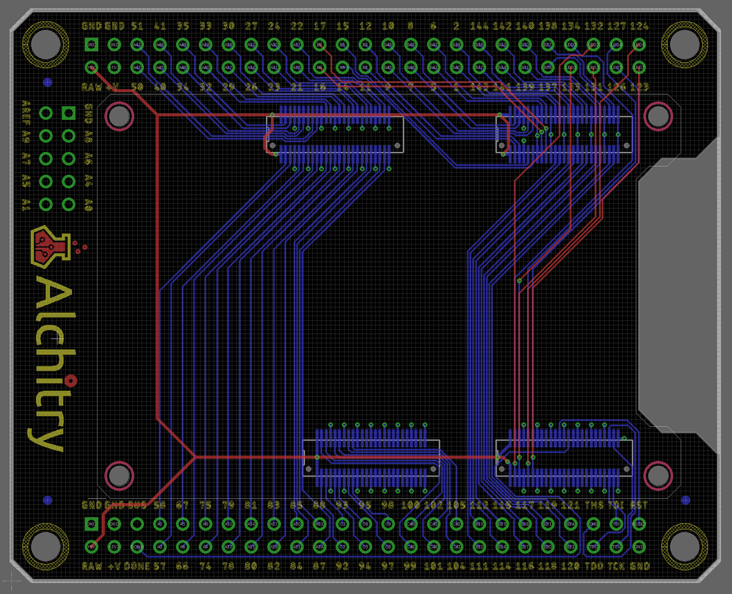Select the LED0 pad in the top-right row

(572, 45)
